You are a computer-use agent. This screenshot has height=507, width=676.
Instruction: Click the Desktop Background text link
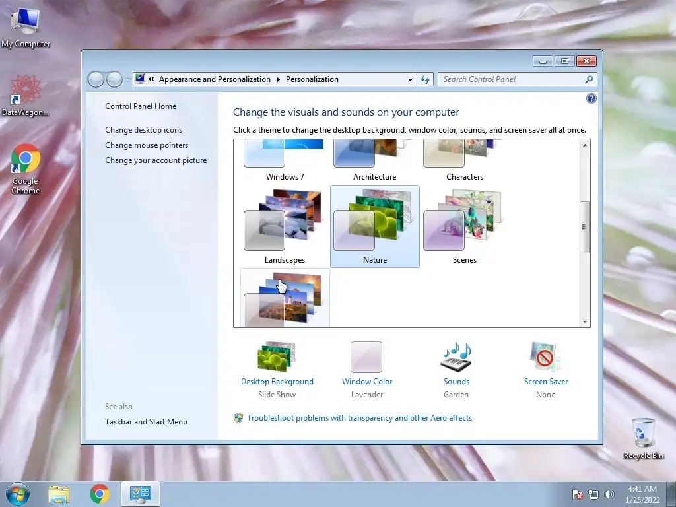point(277,382)
